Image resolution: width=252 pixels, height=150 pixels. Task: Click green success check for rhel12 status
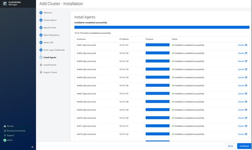click(173, 134)
